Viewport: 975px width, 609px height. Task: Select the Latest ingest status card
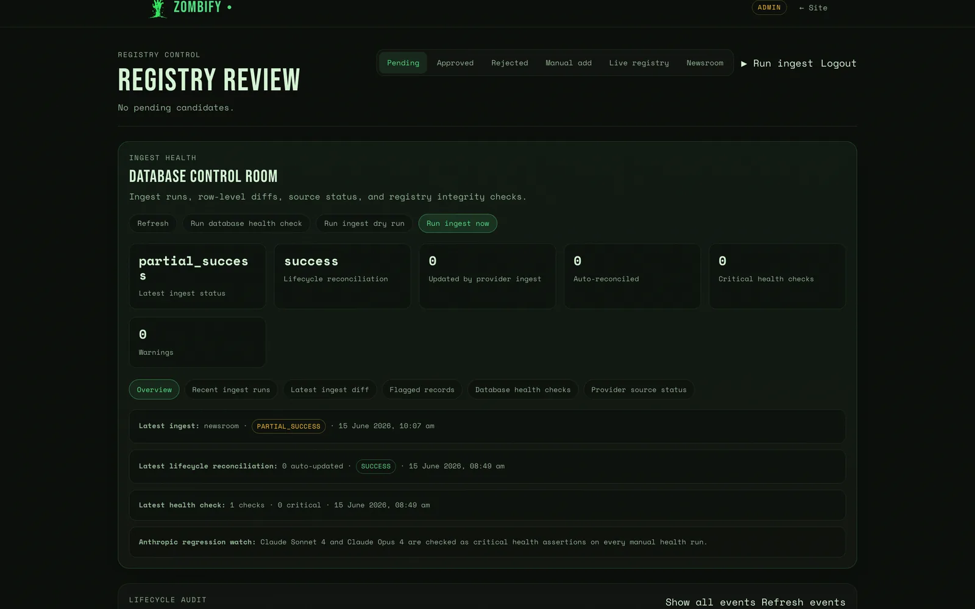[x=197, y=276]
